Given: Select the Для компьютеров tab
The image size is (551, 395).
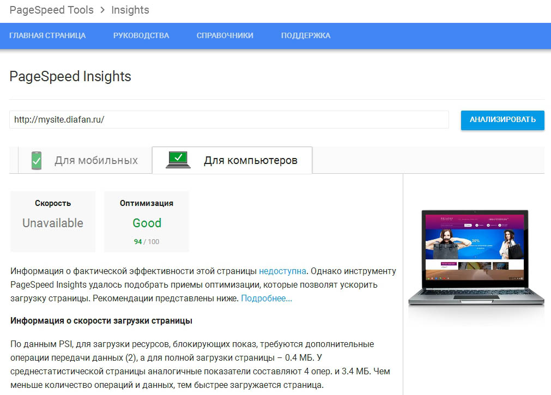Looking at the screenshot, I should tap(232, 160).
